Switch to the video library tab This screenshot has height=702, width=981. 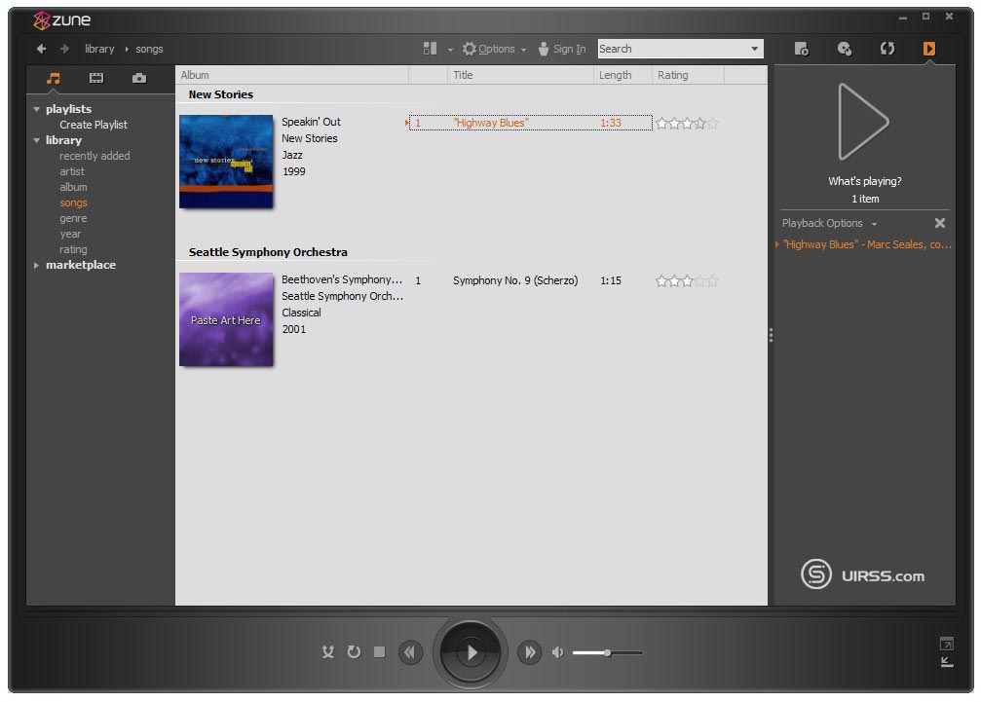pos(96,78)
